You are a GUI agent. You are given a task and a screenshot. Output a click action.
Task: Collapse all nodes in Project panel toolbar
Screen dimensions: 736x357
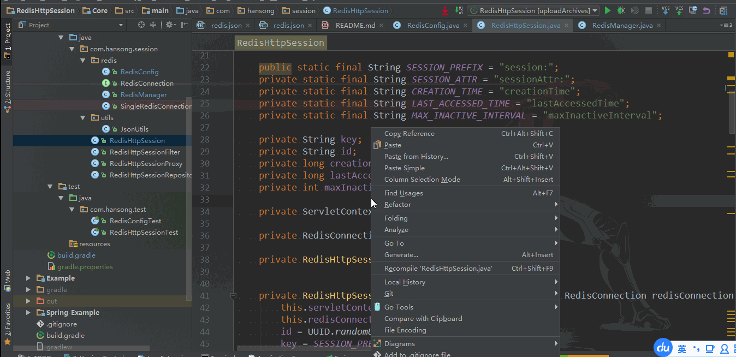pyautogui.click(x=153, y=25)
